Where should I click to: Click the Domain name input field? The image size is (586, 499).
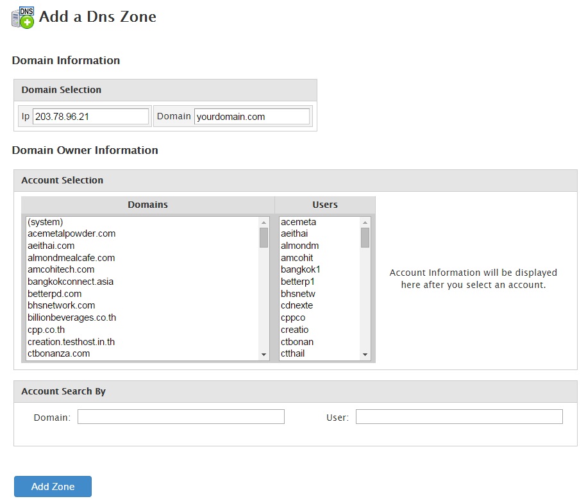tap(251, 117)
